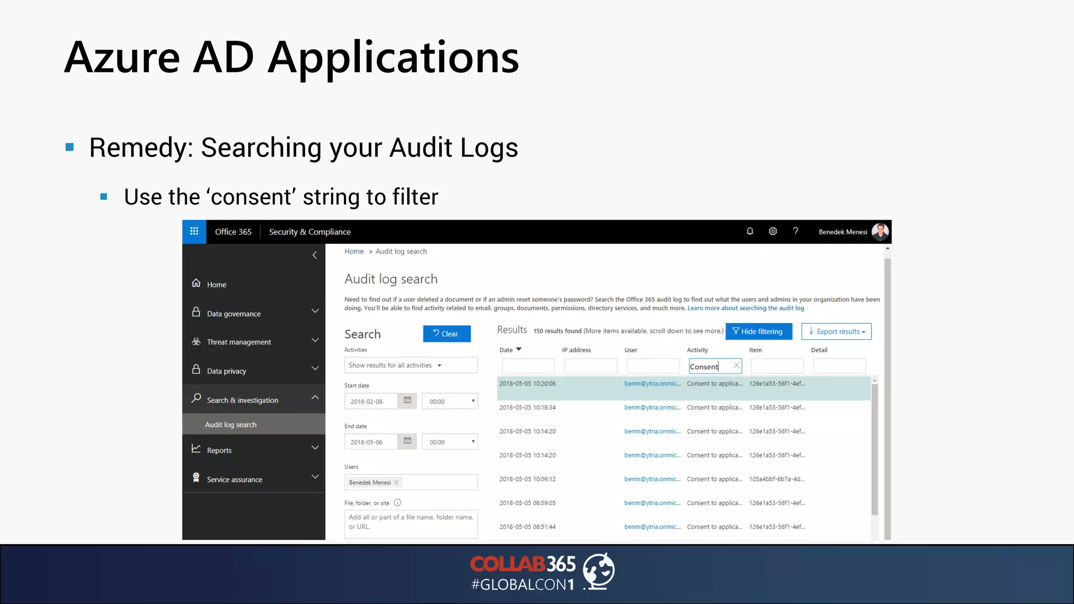Image resolution: width=1074 pixels, height=604 pixels.
Task: Click Security & Compliance header title
Action: tap(310, 232)
